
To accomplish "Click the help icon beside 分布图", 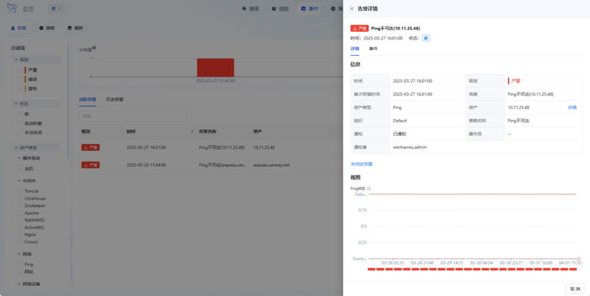I will click(94, 48).
